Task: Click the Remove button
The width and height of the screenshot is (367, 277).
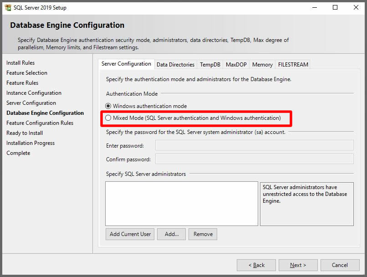Action: pos(203,234)
